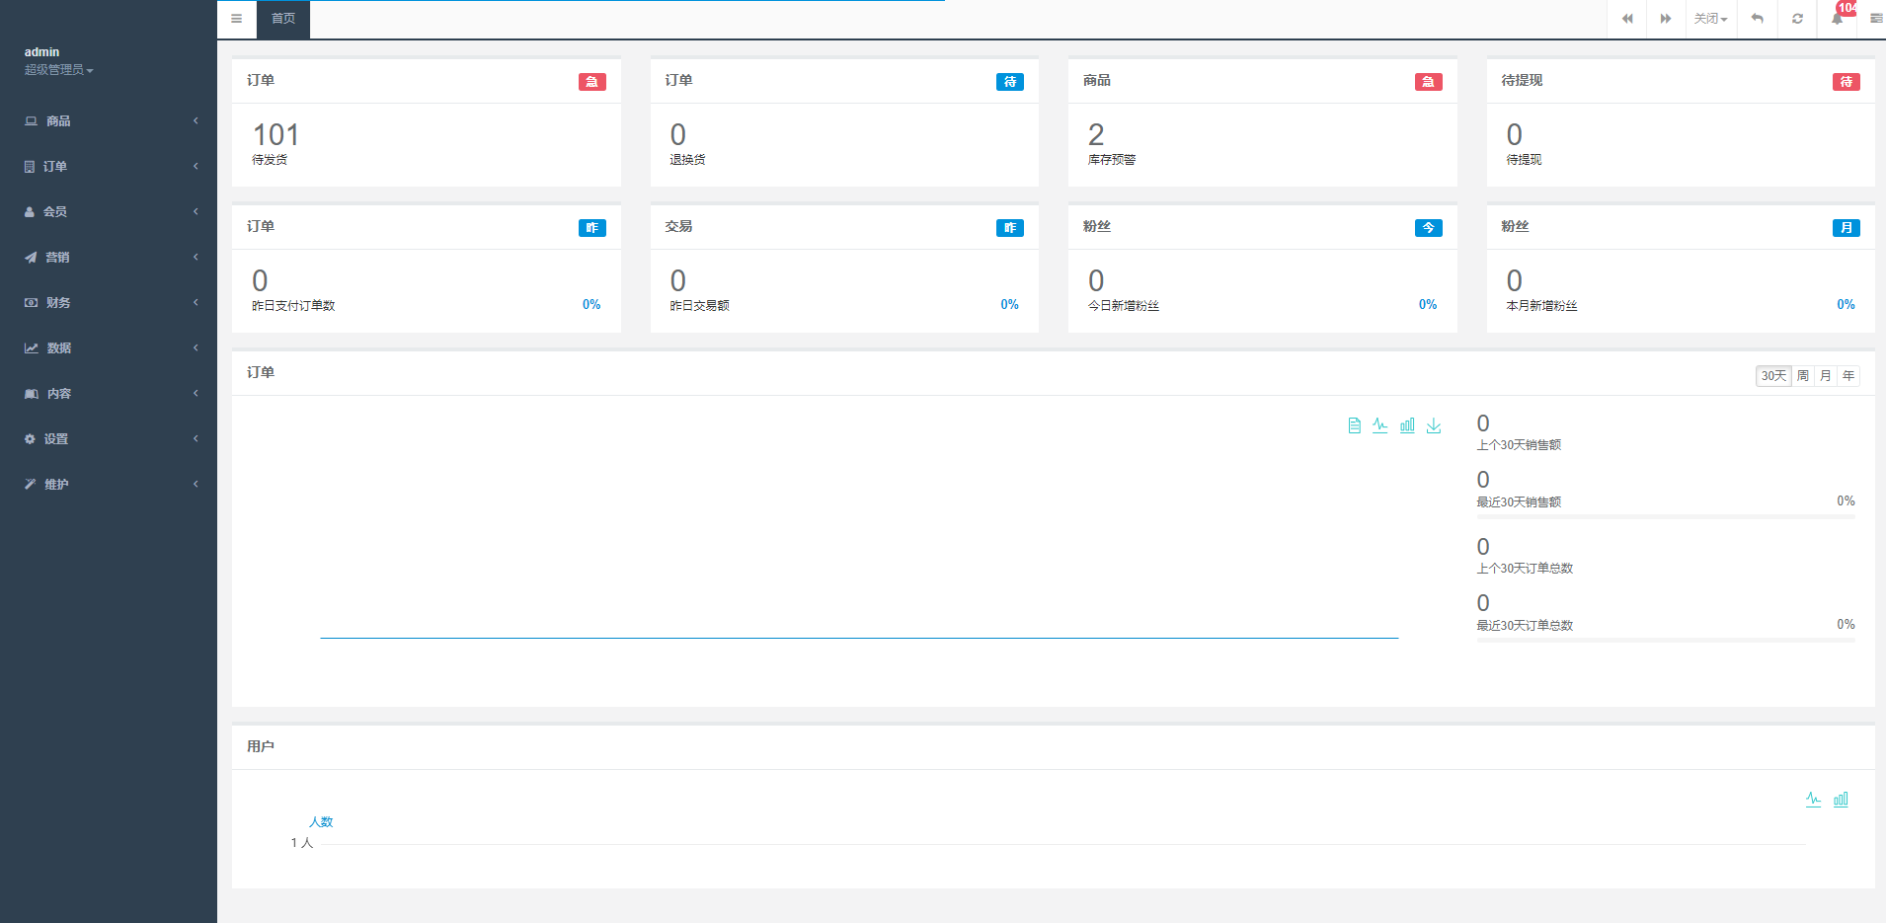Click the 营销 paper plane icon
This screenshot has width=1886, height=923.
point(31,258)
